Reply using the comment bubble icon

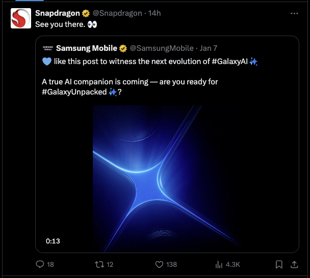click(x=40, y=264)
